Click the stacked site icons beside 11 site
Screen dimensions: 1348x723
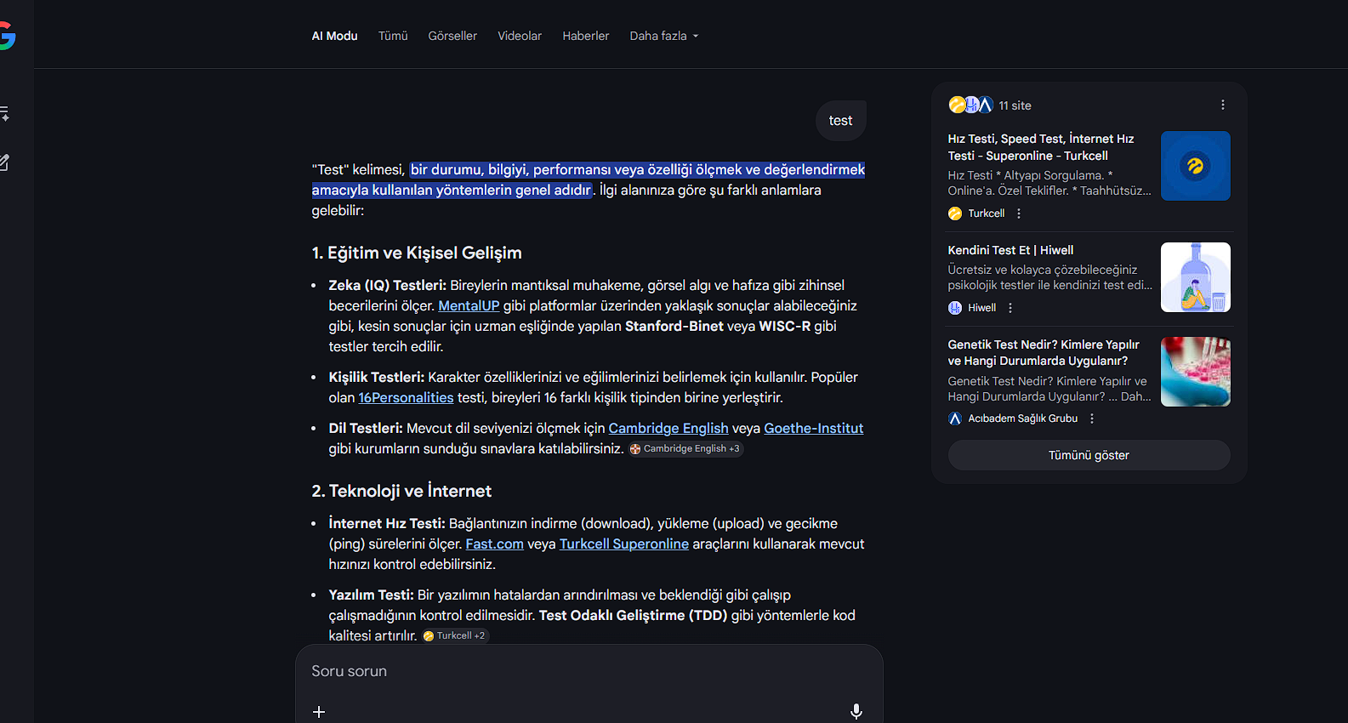[x=971, y=105]
